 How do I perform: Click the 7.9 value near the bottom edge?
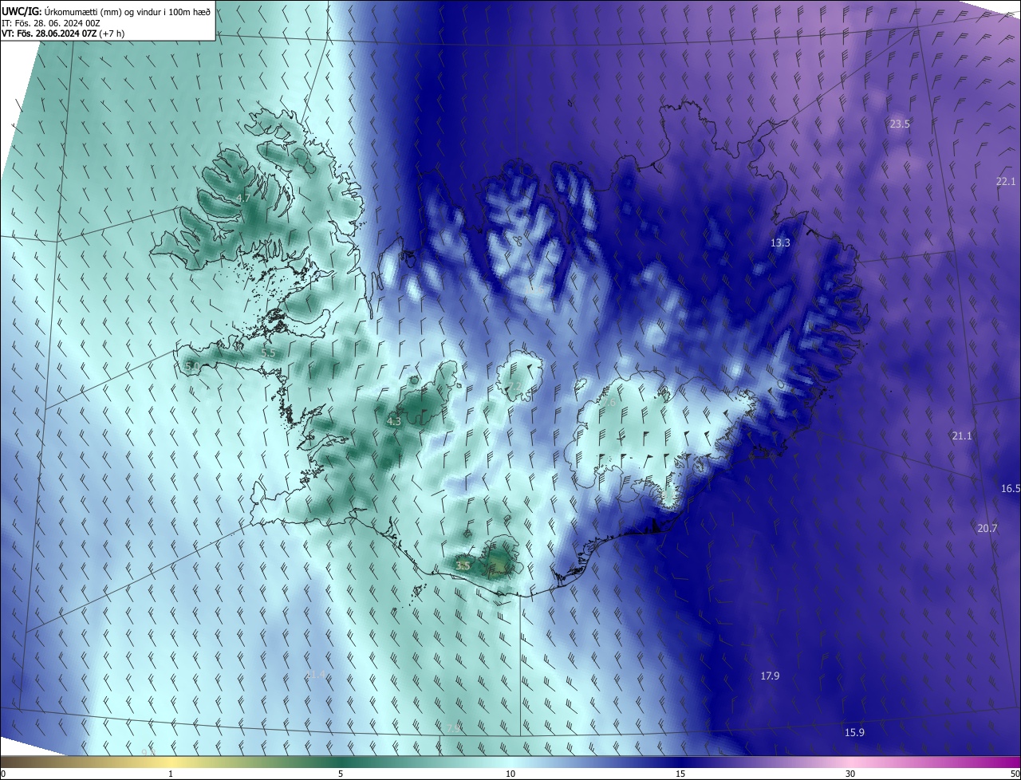tap(452, 728)
